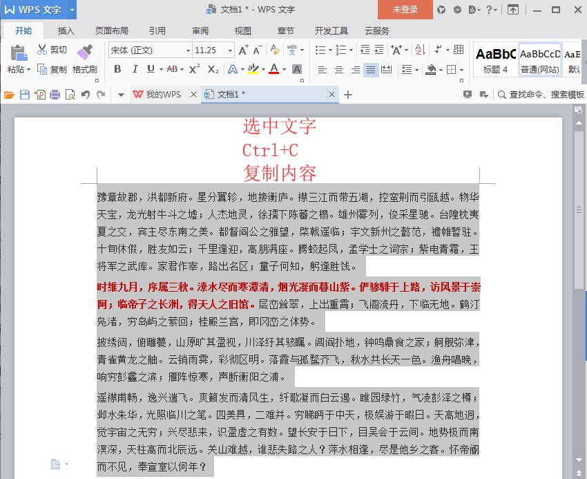
Task: Apply red font color swatch
Action: click(273, 68)
